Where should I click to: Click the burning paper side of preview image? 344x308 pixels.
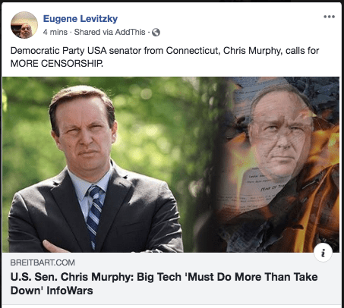[279, 165]
